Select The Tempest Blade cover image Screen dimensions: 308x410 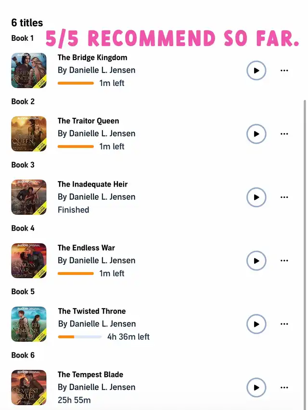point(29,387)
